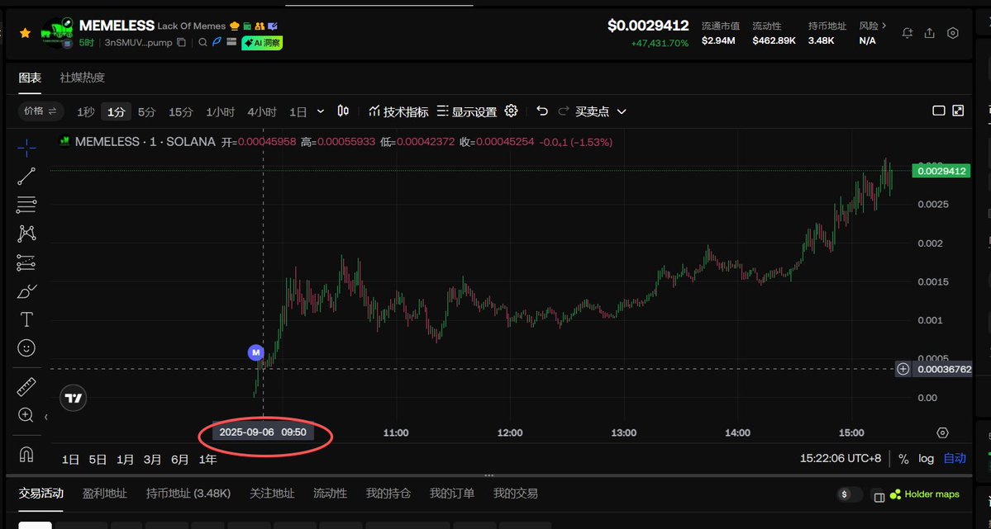Set chart range to 5日

tap(98, 460)
